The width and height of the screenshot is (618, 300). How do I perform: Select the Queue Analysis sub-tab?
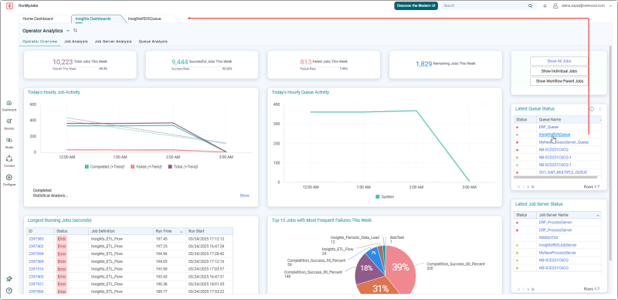click(x=153, y=41)
